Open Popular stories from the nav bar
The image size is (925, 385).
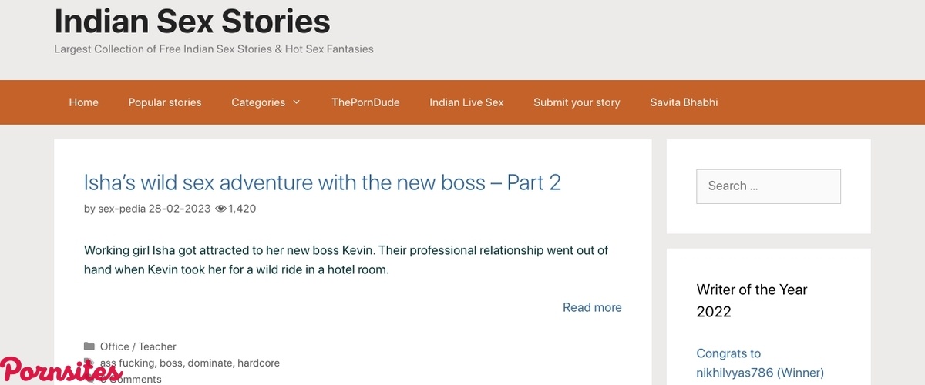(165, 102)
